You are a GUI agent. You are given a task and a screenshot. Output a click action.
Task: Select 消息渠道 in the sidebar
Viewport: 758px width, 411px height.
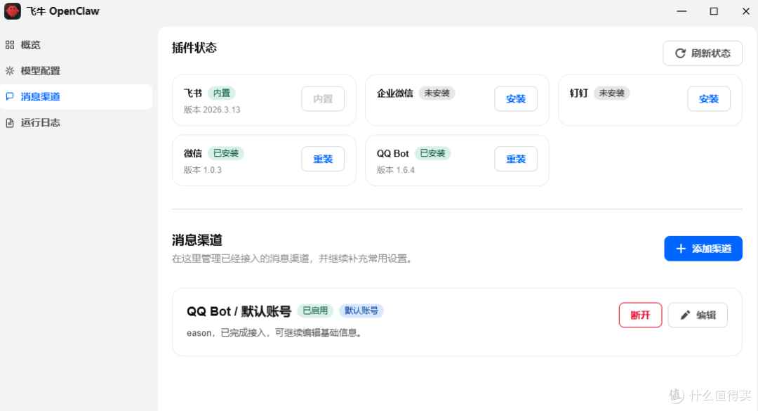coord(76,96)
